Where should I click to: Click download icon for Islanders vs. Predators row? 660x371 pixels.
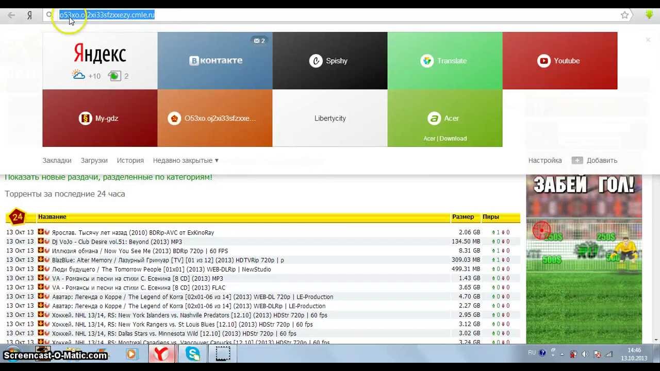(41, 315)
